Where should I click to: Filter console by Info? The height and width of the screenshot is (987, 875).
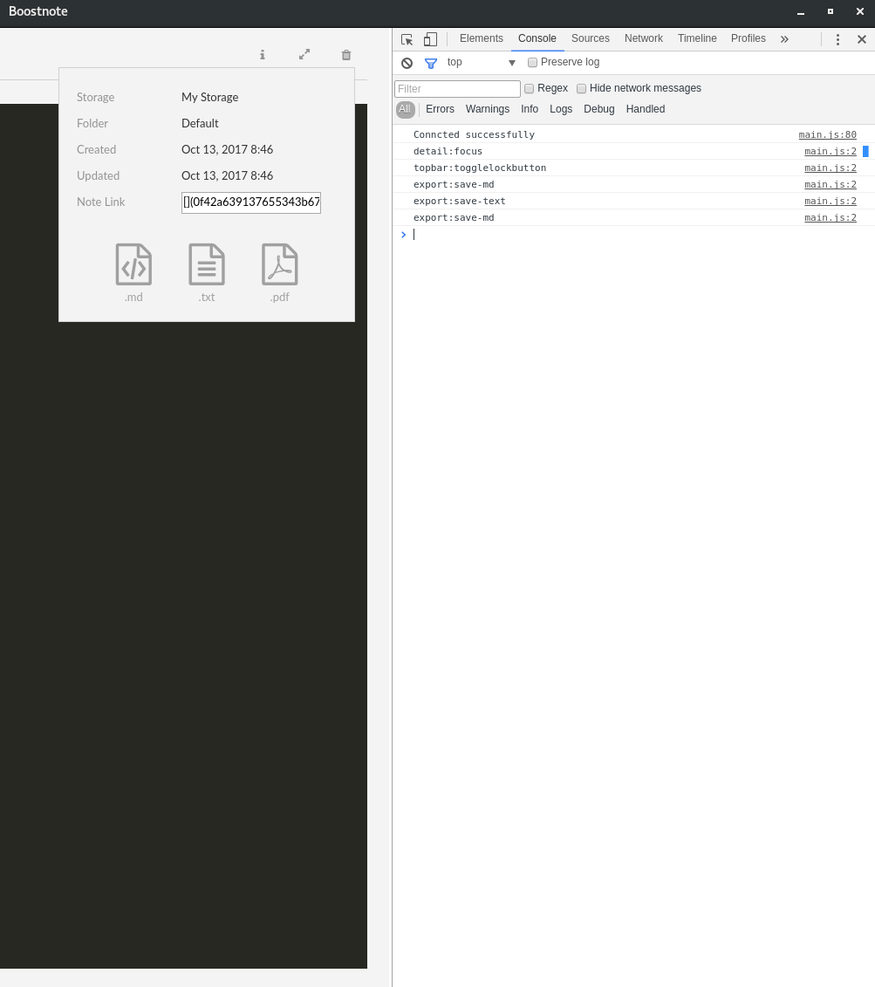(529, 109)
